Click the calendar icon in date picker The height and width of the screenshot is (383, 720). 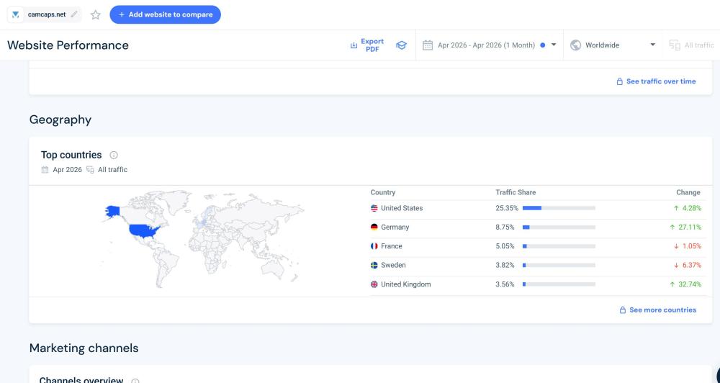pos(428,45)
